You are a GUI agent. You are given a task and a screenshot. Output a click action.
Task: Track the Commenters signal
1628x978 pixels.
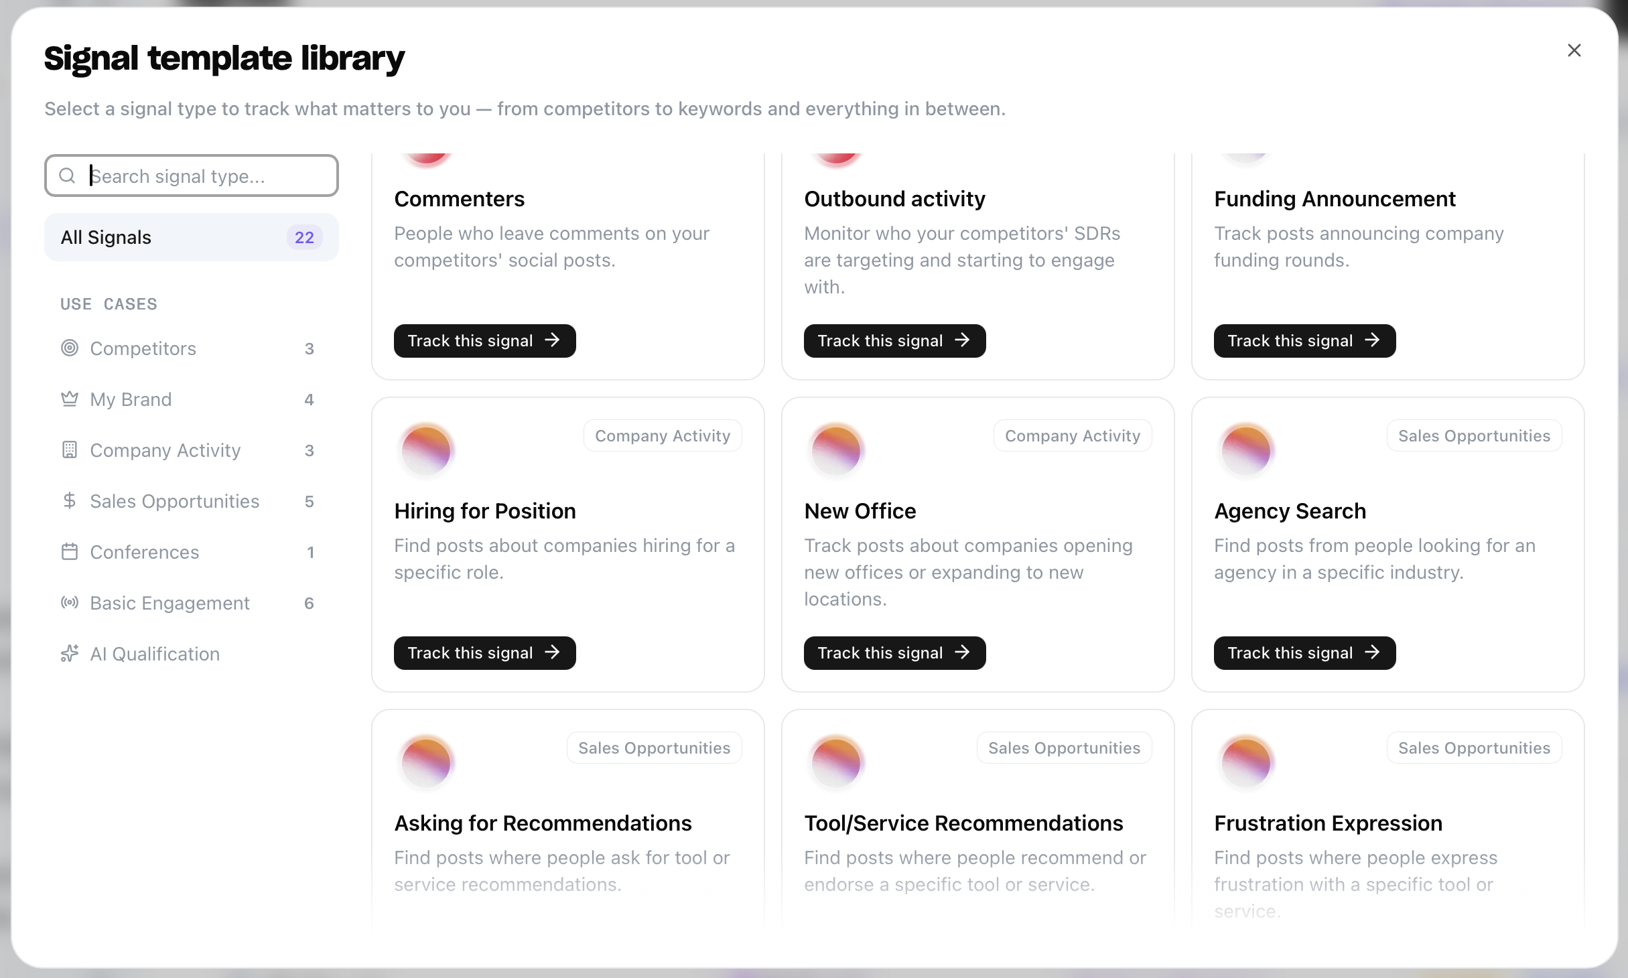pyautogui.click(x=484, y=340)
